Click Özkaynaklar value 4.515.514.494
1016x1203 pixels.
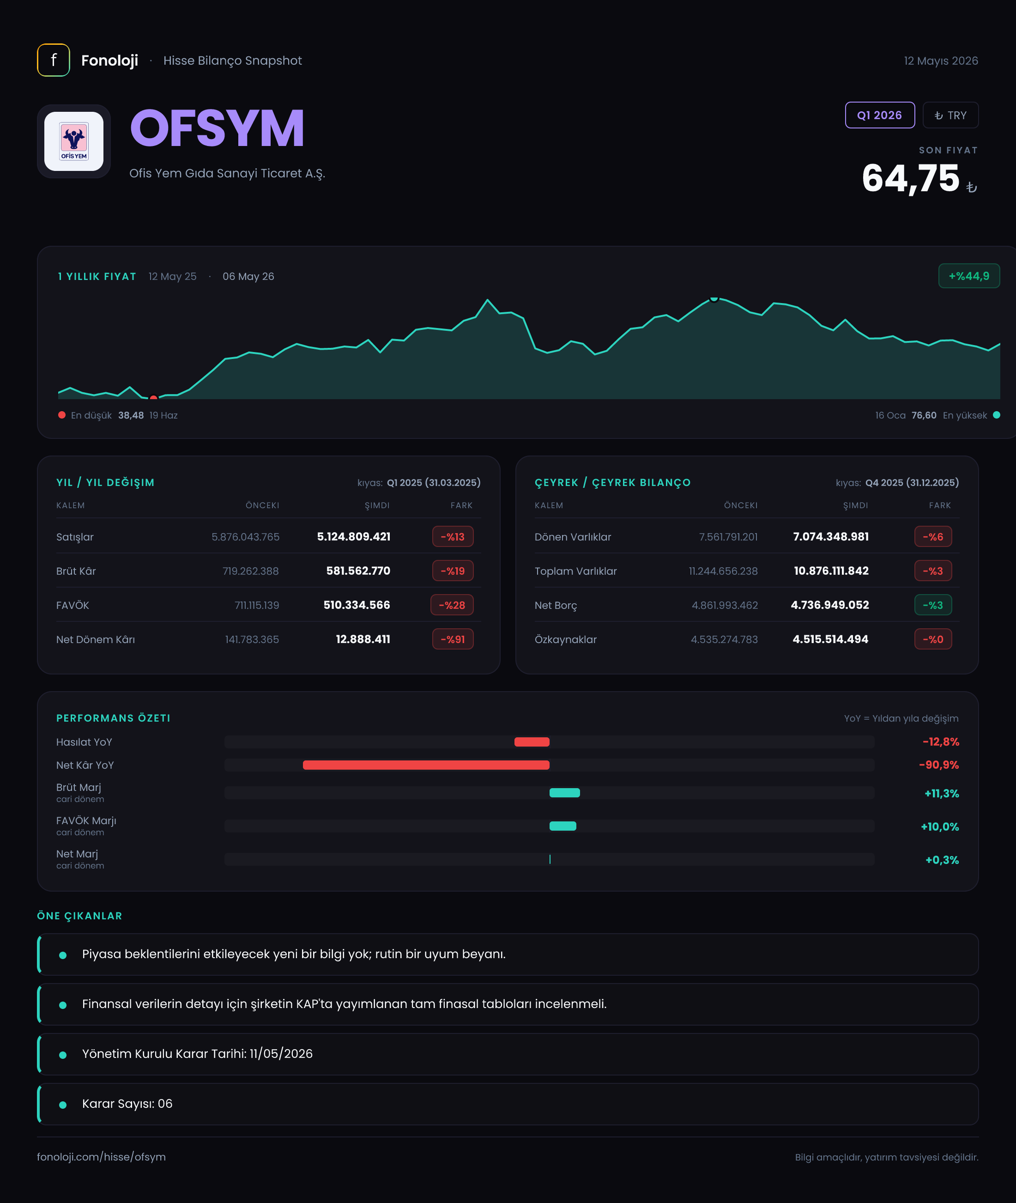click(x=830, y=639)
